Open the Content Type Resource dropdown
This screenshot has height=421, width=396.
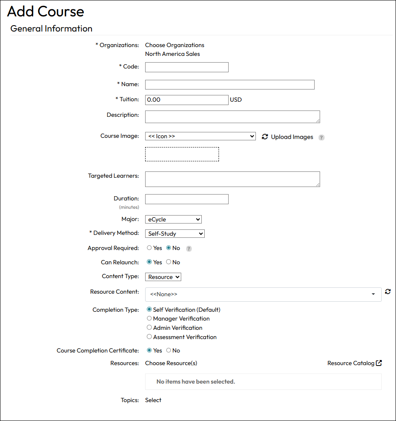[163, 277]
